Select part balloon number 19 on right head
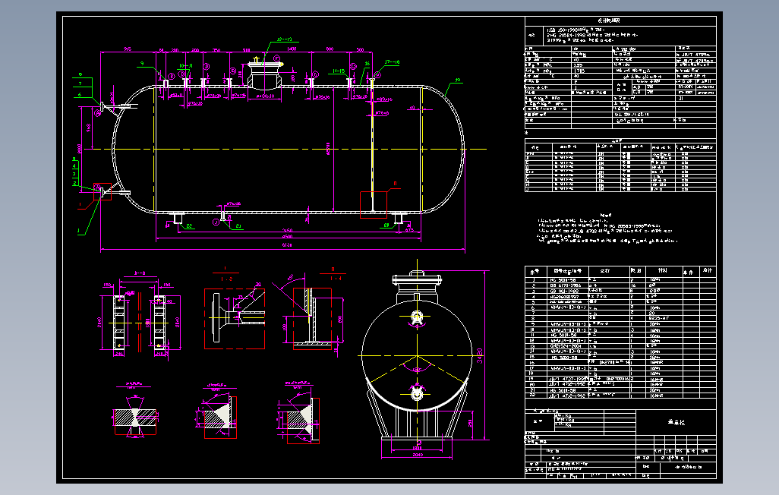The height and width of the screenshot is (495, 779). click(x=457, y=80)
